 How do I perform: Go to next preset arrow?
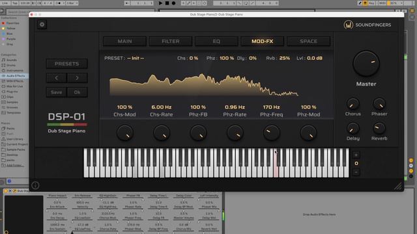pos(77,78)
